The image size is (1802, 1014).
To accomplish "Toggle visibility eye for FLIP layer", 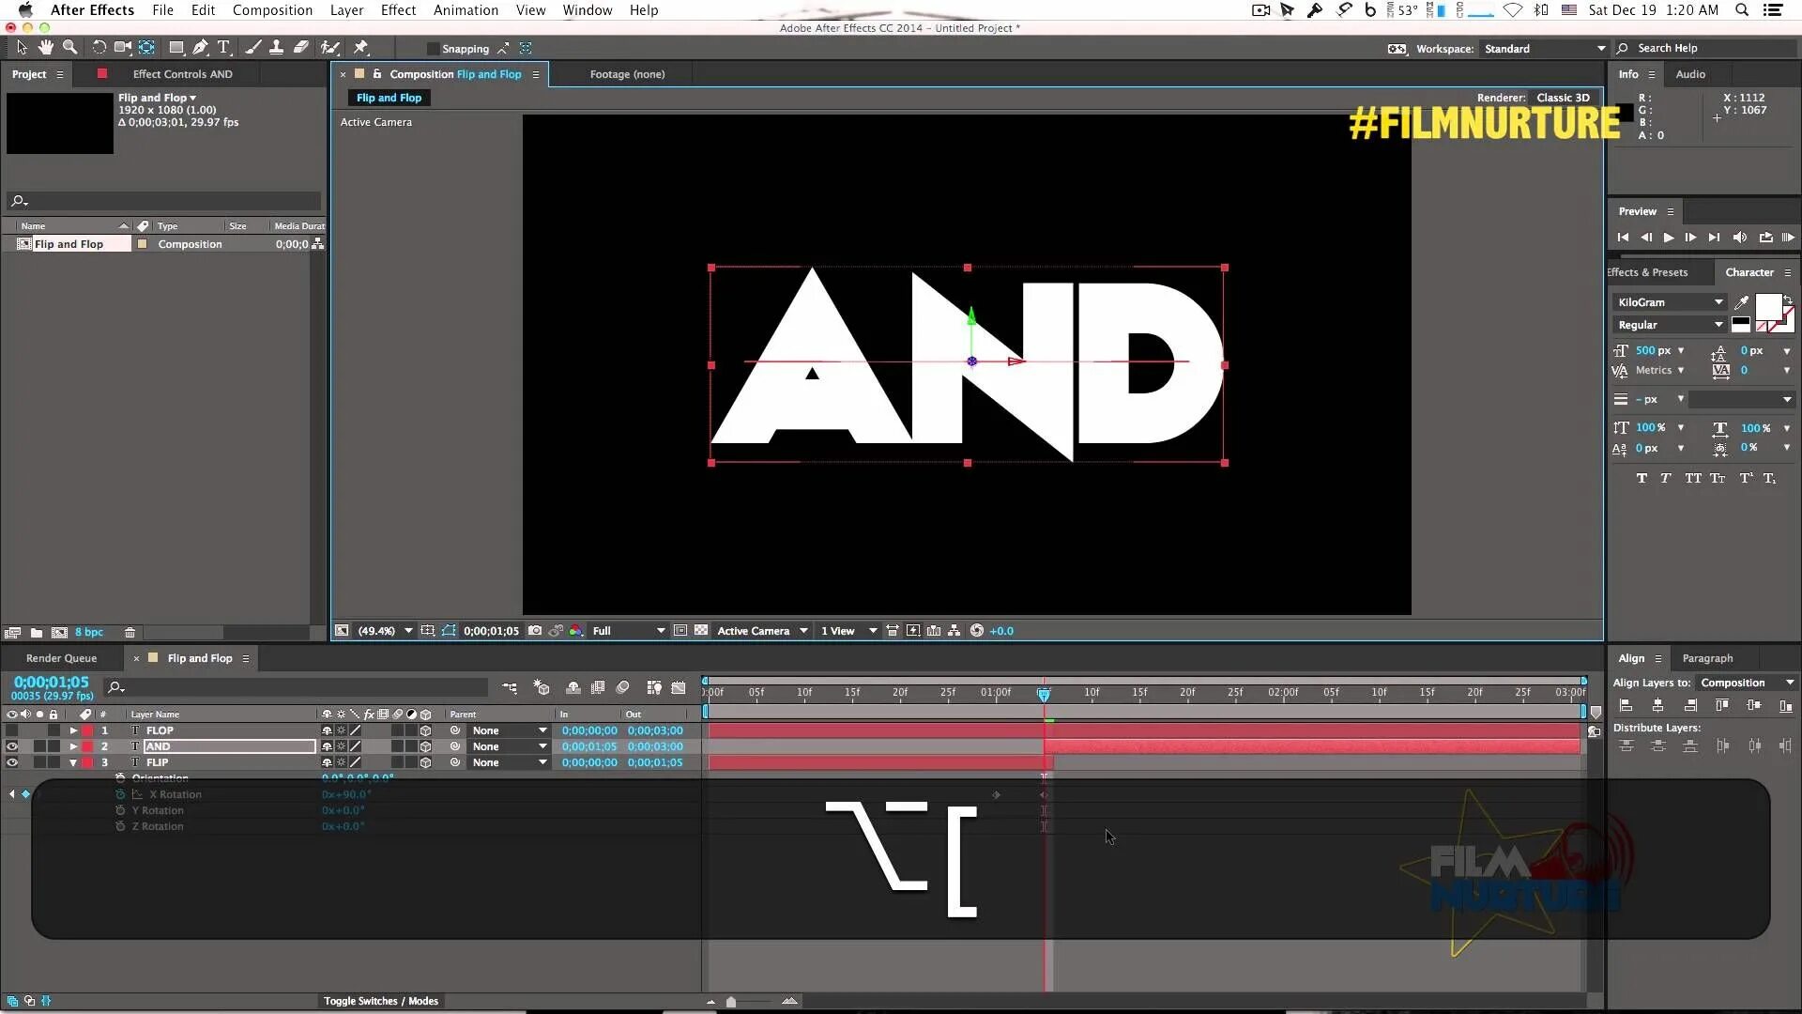I will [12, 761].
